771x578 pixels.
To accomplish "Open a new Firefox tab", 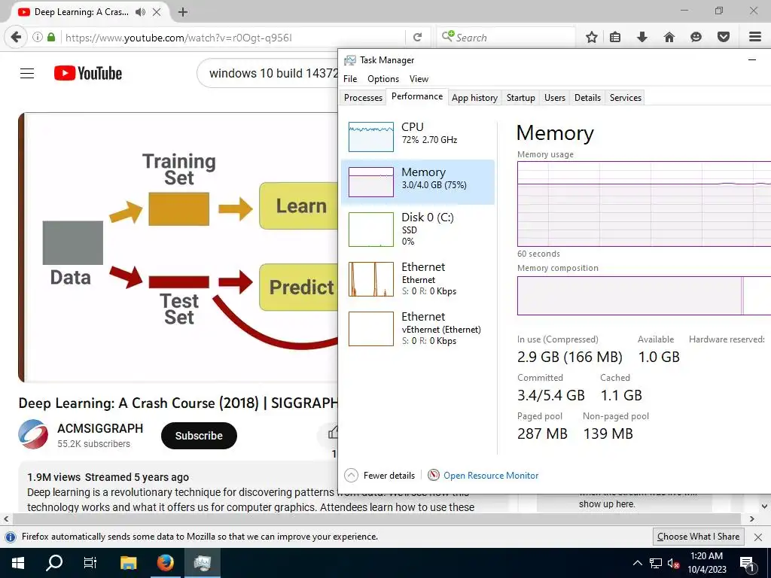I will [x=183, y=12].
